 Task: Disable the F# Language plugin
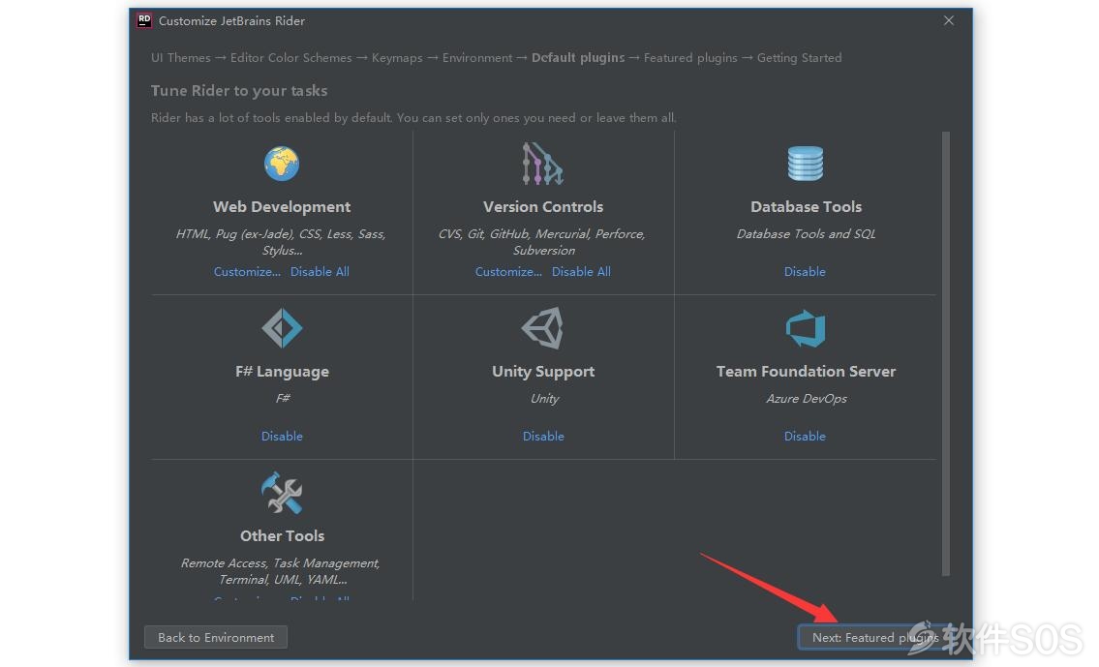(x=282, y=437)
